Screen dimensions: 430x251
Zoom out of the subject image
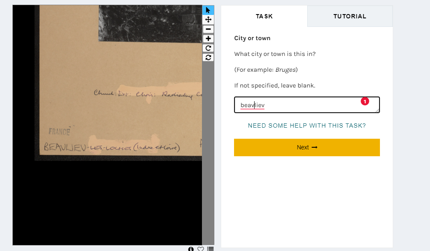(208, 29)
